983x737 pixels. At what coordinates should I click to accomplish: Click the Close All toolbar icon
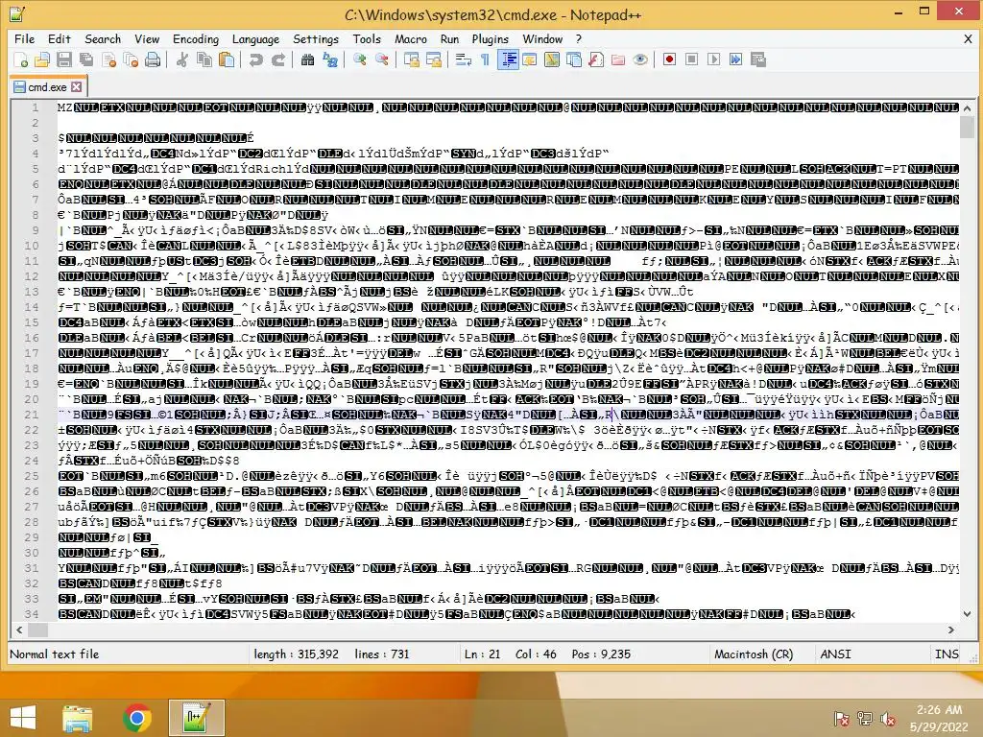(131, 59)
